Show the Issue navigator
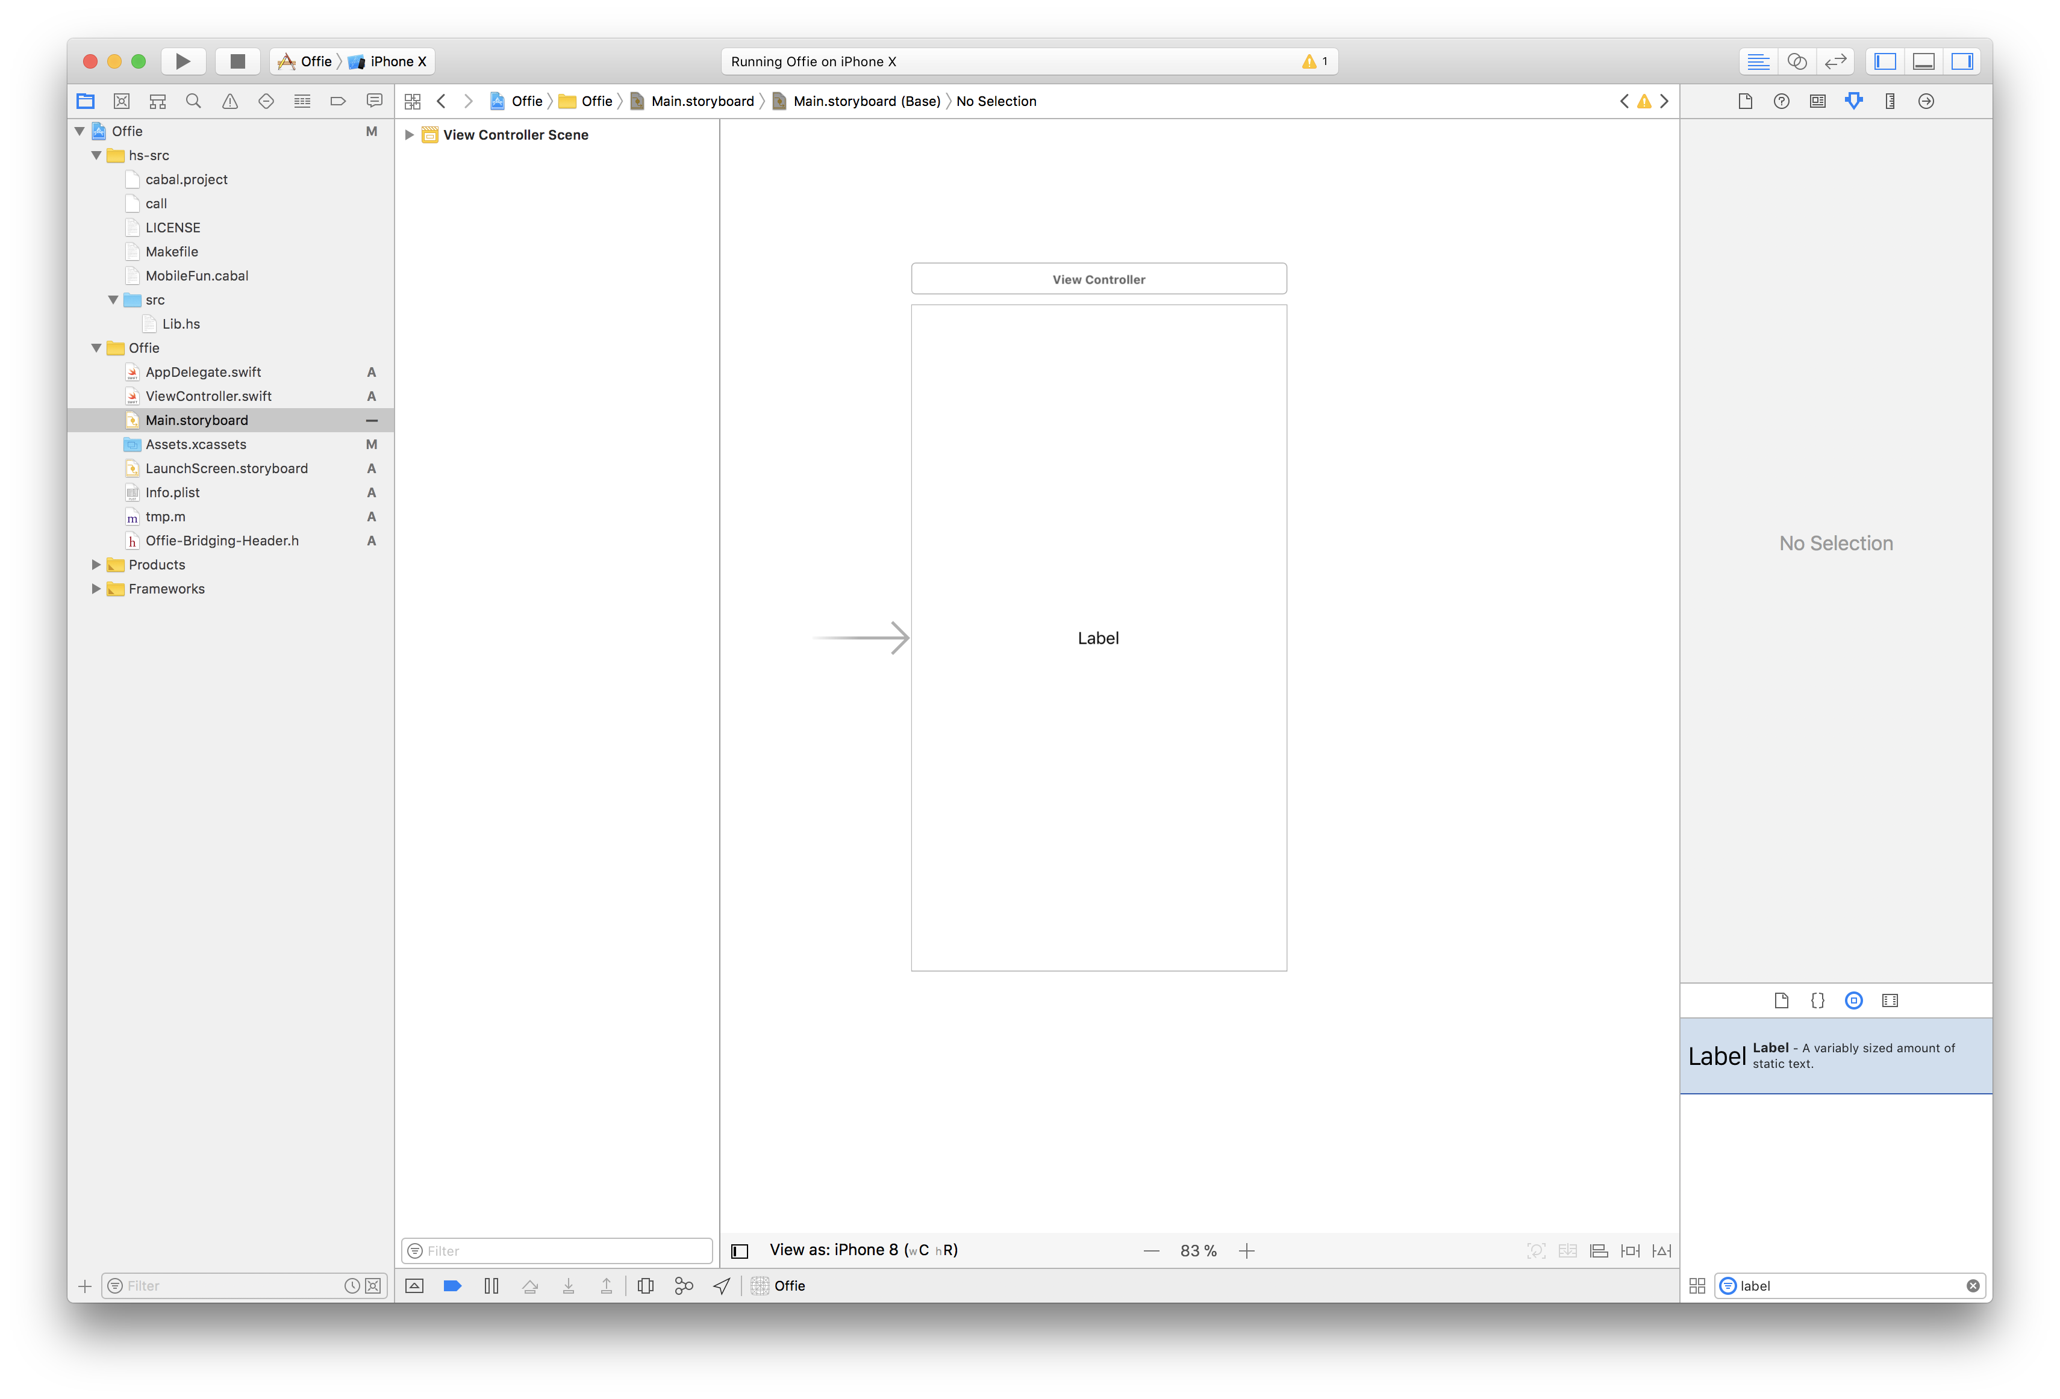Image resolution: width=2060 pixels, height=1399 pixels. (x=229, y=101)
